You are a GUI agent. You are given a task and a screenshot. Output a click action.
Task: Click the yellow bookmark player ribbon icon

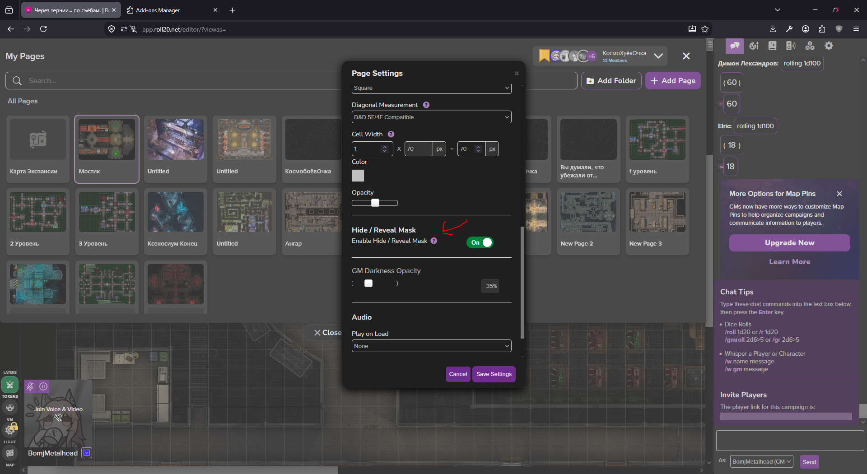click(544, 56)
